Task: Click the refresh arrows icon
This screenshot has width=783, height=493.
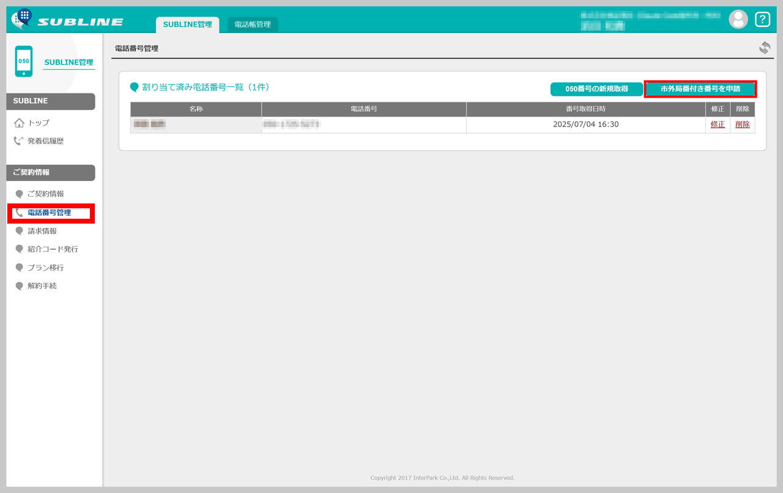Action: [x=765, y=48]
